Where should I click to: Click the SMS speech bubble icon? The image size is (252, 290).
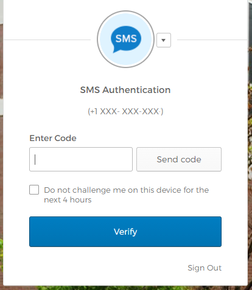pyautogui.click(x=126, y=40)
